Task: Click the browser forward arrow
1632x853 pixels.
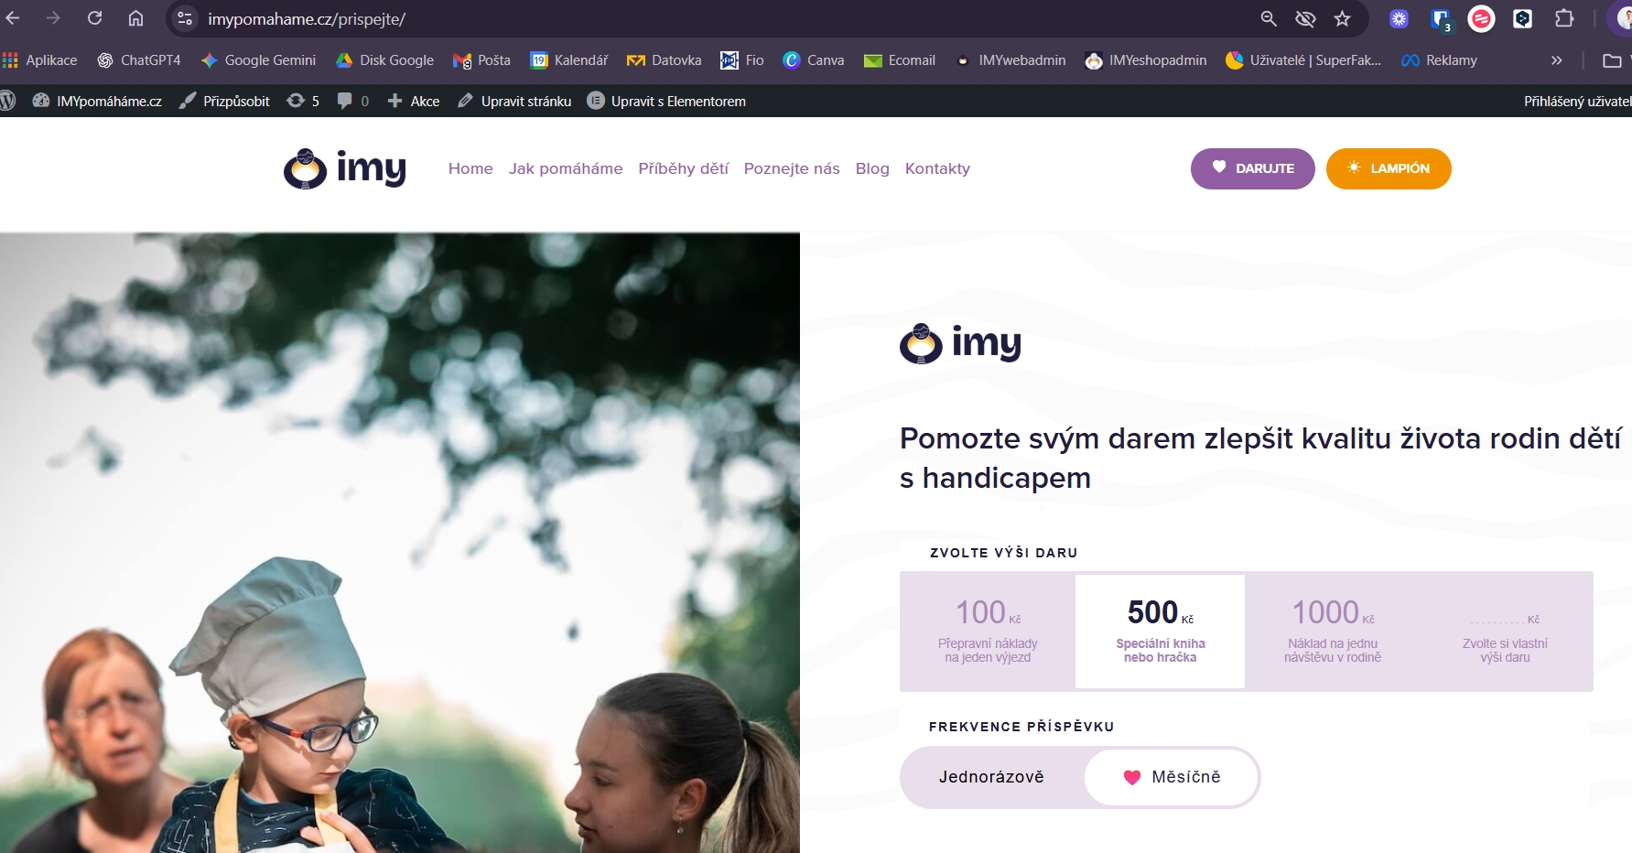Action: [x=53, y=18]
